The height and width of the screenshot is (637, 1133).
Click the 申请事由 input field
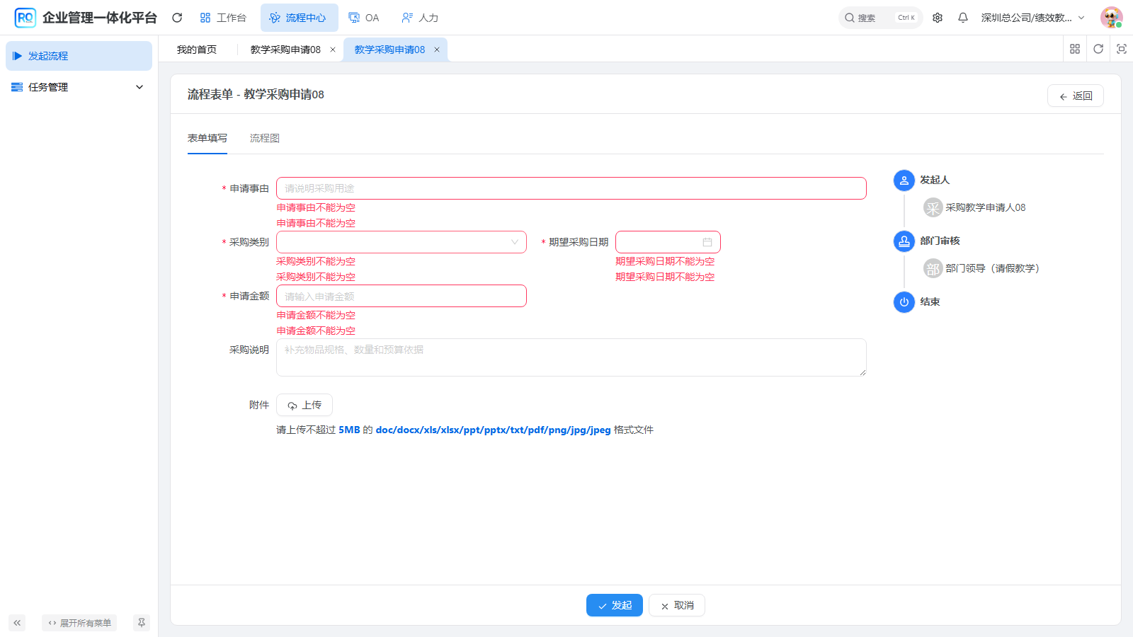[x=571, y=188]
